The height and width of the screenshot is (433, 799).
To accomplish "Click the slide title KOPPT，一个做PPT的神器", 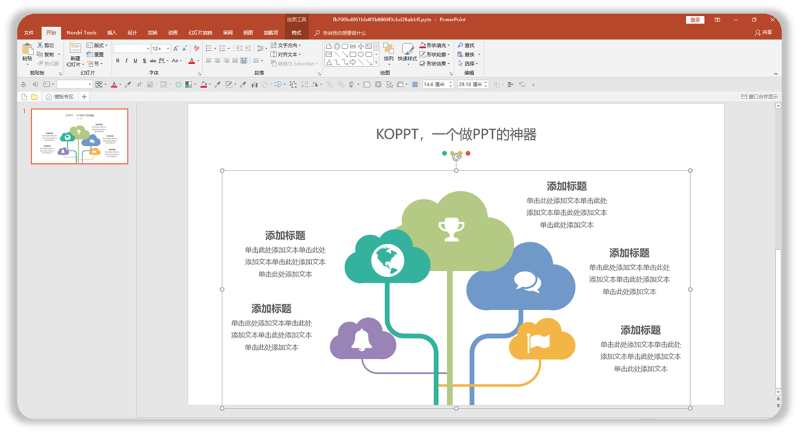I will click(456, 134).
